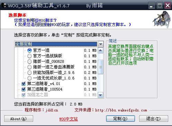Click the script list scroll down arrow
This screenshot has width=172, height=126.
coord(101,95)
